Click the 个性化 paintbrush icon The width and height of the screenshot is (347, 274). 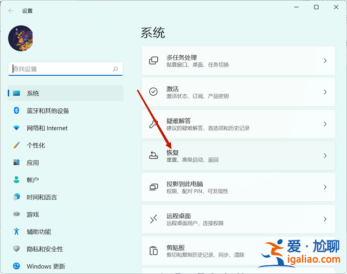16,145
